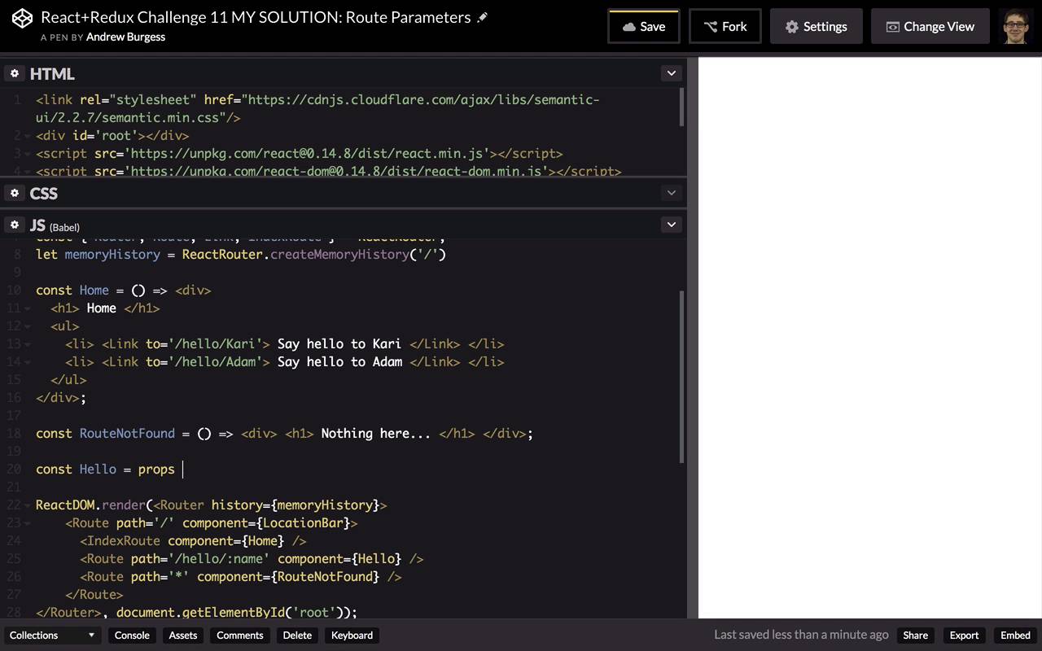
Task: Open the CSS editor settings gear
Action: [15, 193]
